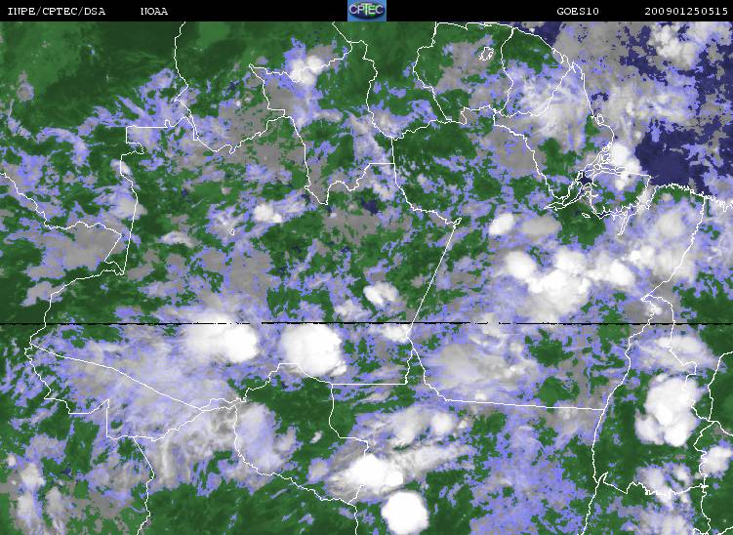Click the NOAA text in the header
This screenshot has height=535, width=733.
tap(154, 11)
